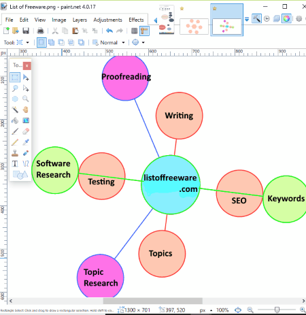Screen dimensions: 306x315
Task: Select the Move Selected Pixels tool
Action: coord(26,78)
